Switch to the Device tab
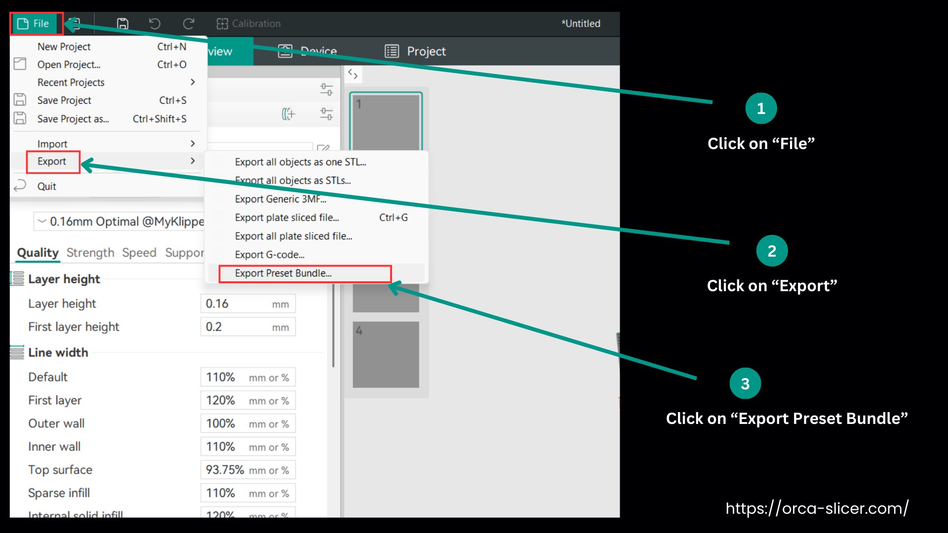Image resolution: width=948 pixels, height=533 pixels. point(307,51)
